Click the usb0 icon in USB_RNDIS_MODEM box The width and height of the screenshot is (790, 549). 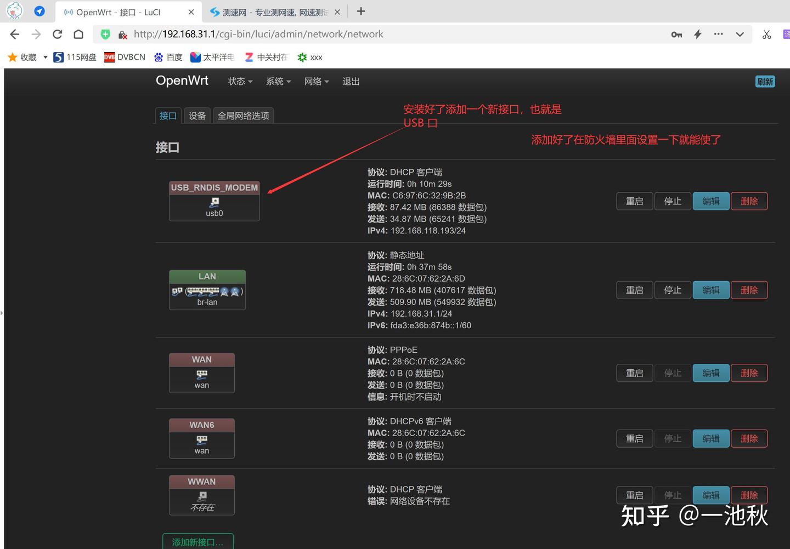click(214, 203)
